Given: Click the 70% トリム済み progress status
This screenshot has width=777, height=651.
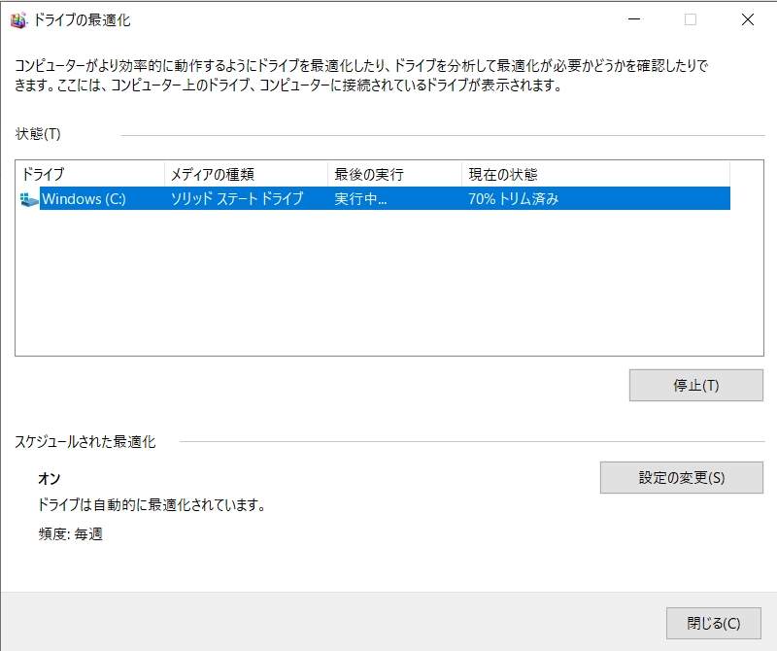Looking at the screenshot, I should (x=513, y=199).
